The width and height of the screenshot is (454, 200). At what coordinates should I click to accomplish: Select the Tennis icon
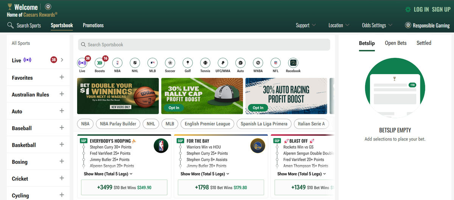[205, 63]
